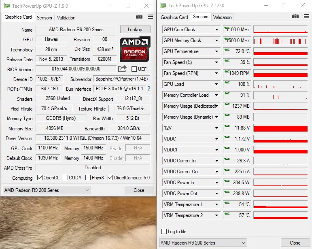Image resolution: width=312 pixels, height=249 pixels.
Task: Toggle the OpenCL checkbox
Action: (40, 178)
